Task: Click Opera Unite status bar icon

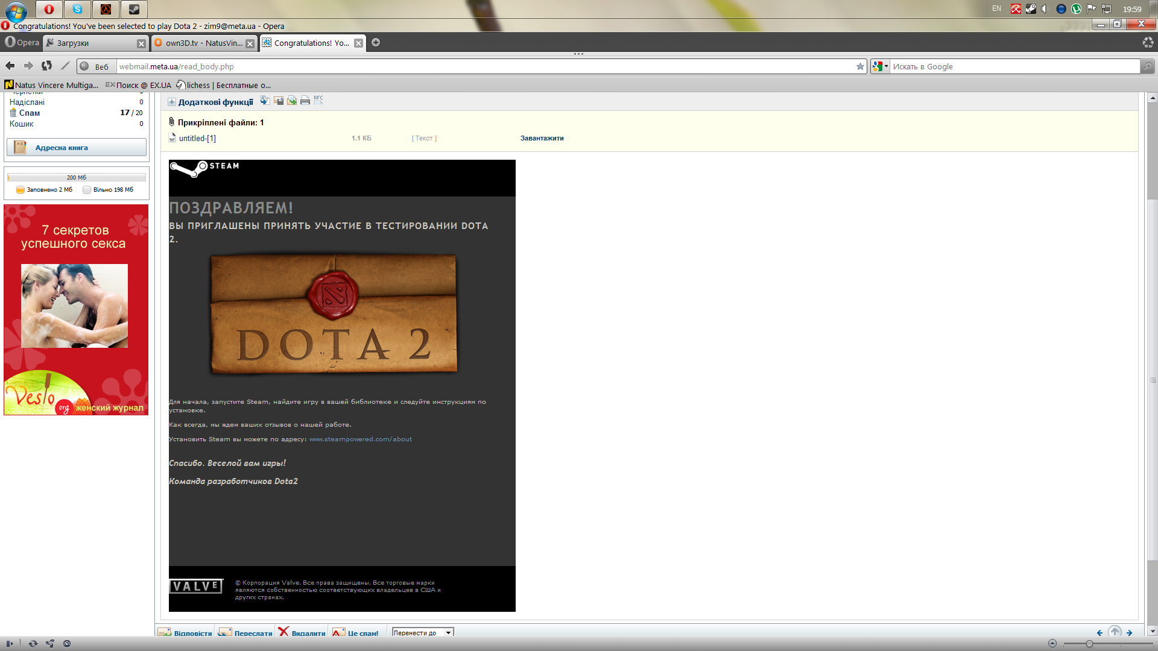Action: (50, 644)
